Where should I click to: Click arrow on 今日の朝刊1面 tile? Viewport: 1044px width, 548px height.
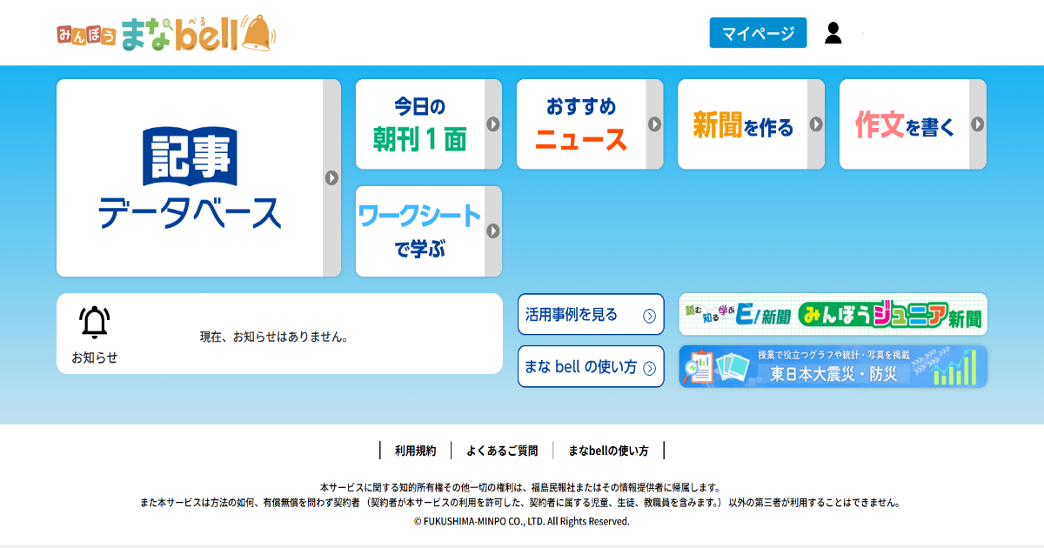[x=492, y=124]
